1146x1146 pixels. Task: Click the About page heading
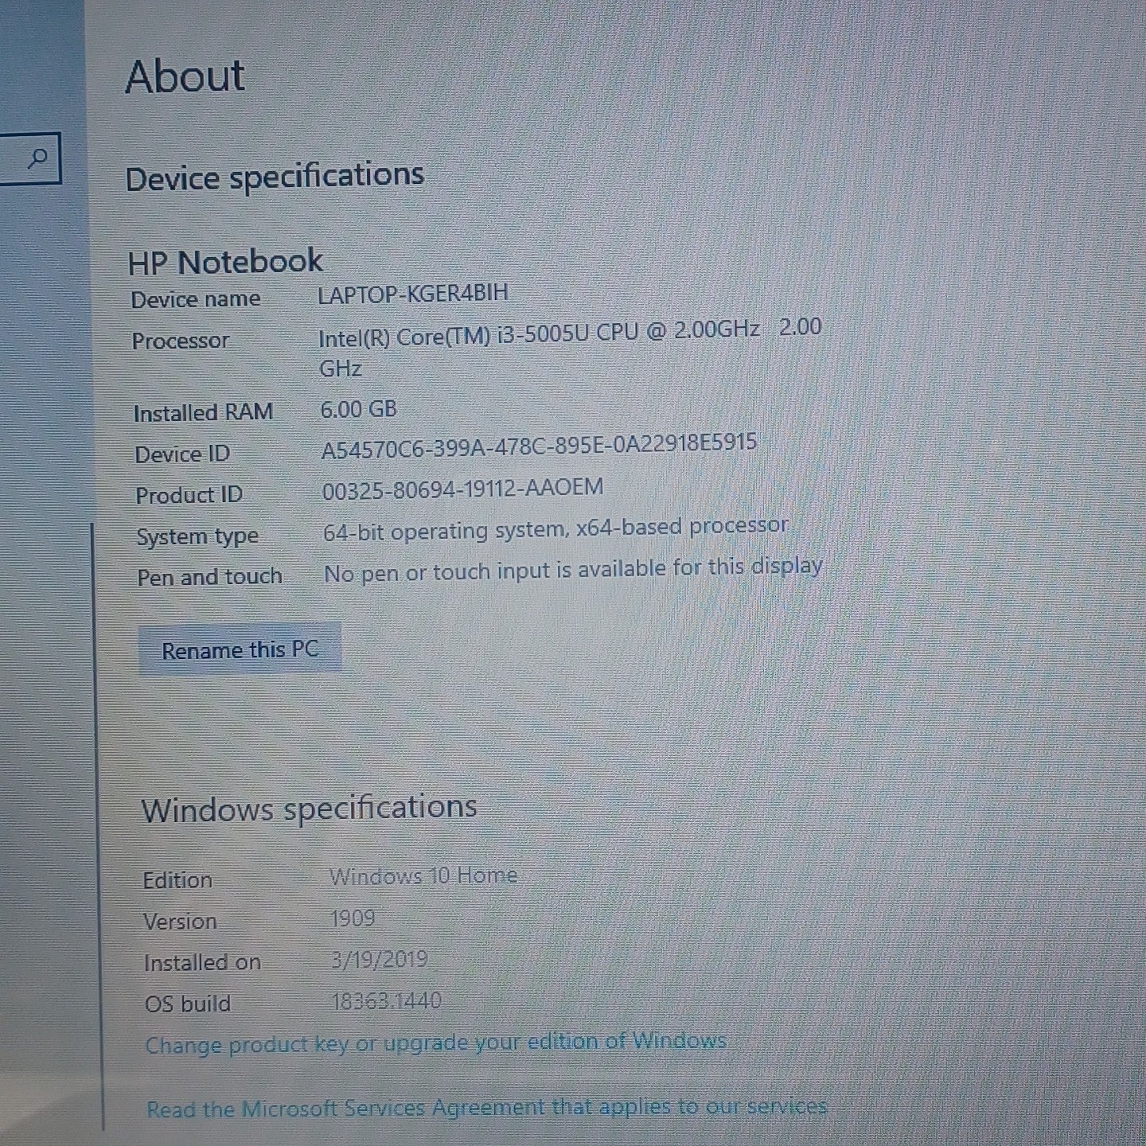click(x=185, y=77)
